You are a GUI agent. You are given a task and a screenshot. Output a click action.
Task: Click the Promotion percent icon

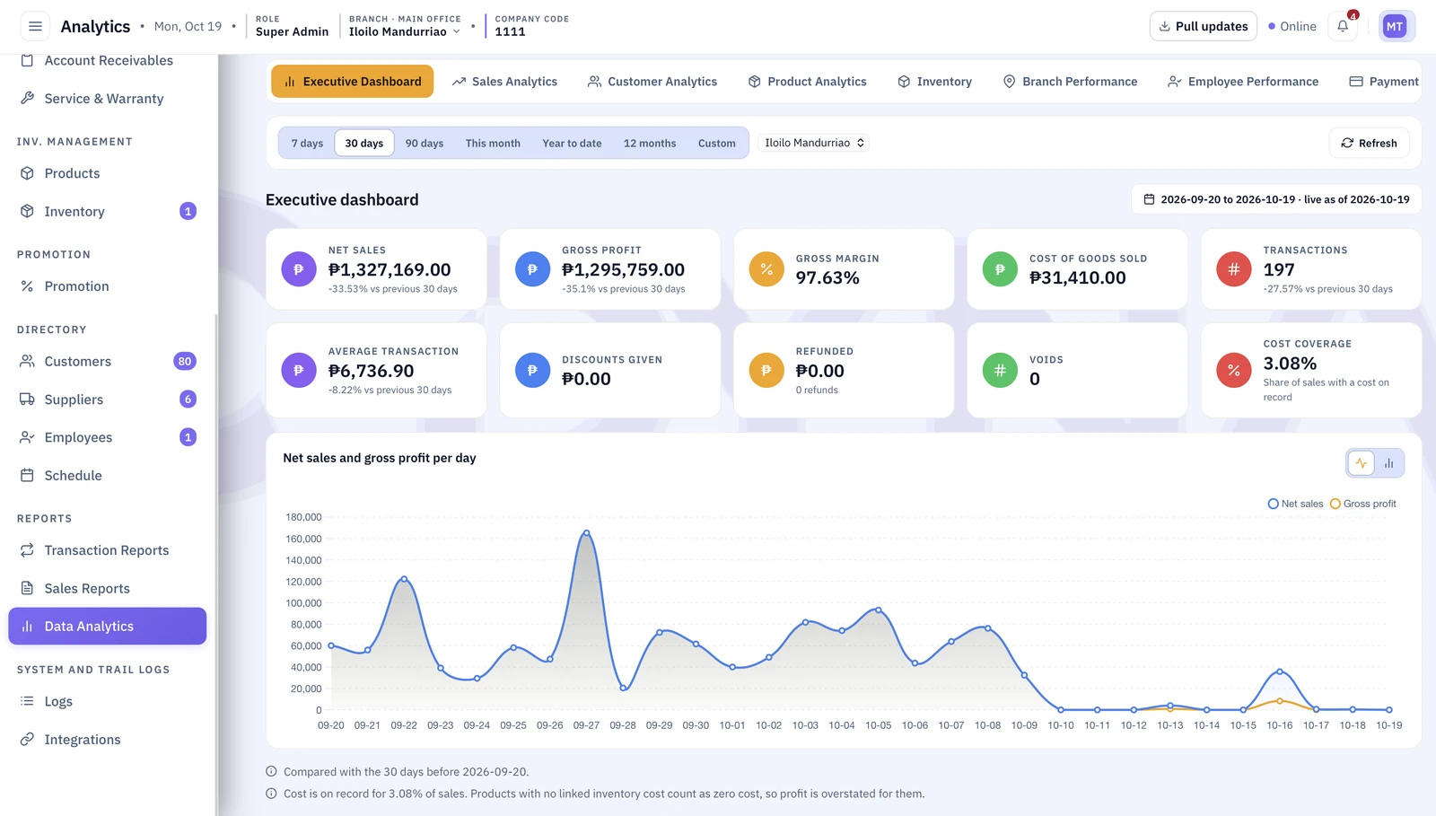(x=27, y=286)
